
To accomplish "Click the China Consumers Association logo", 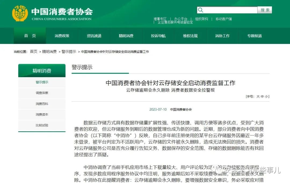I will (20, 13).
